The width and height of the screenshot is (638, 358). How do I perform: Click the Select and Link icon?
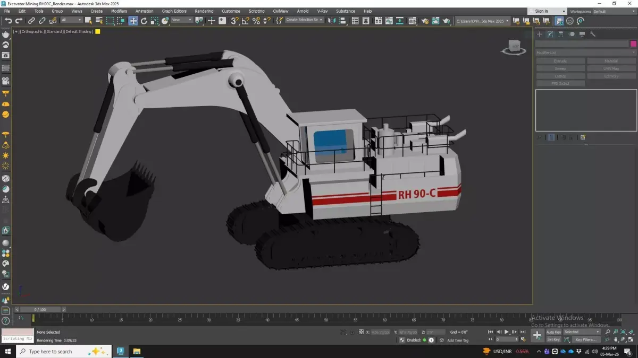[31, 21]
